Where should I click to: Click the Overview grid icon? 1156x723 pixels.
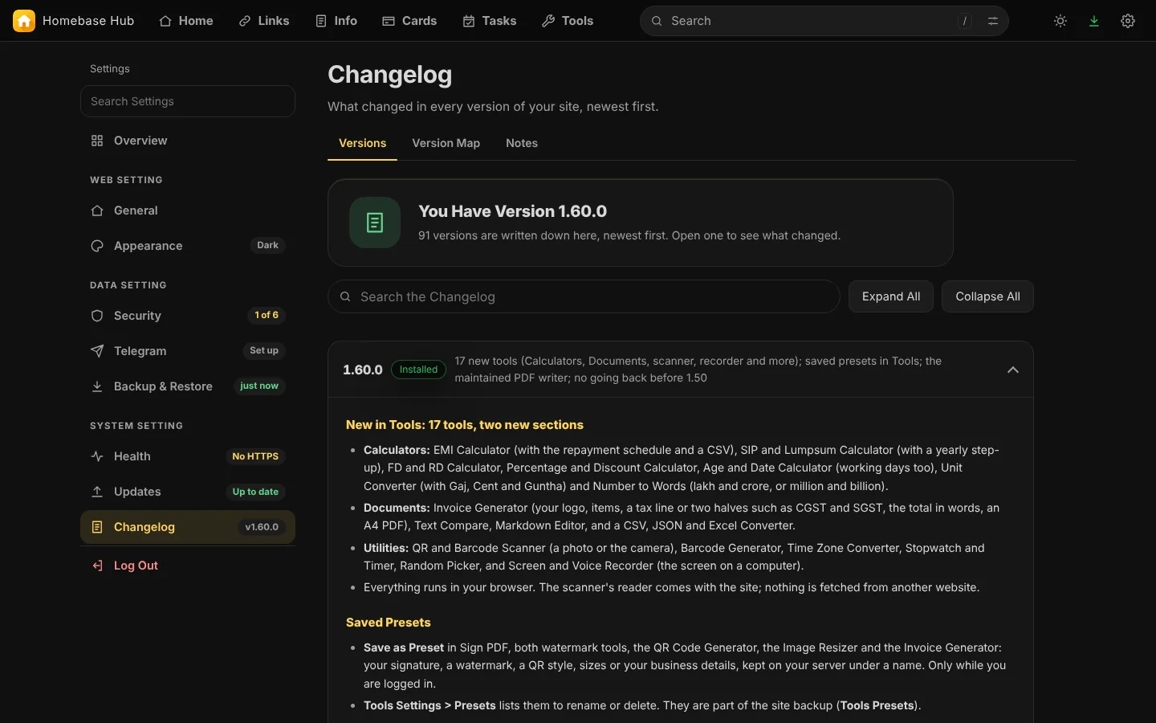[x=97, y=141]
